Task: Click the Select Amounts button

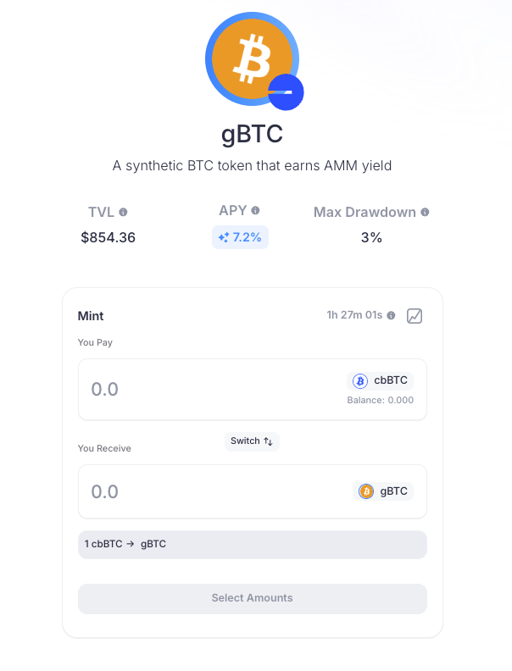Action: coord(252,598)
